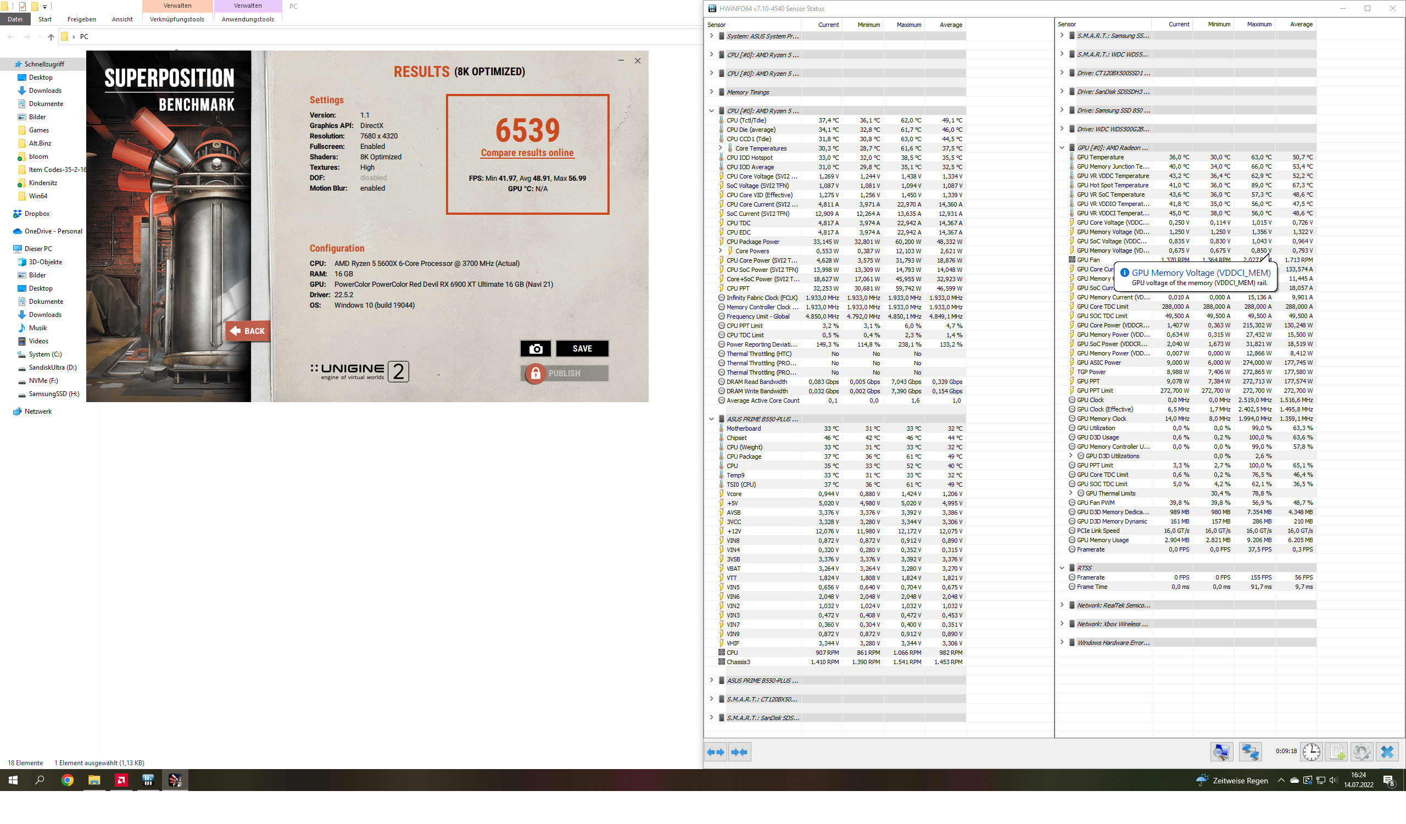Image resolution: width=1406 pixels, height=824 pixels.
Task: Open HWiNFO sensor settings gear
Action: (1362, 752)
